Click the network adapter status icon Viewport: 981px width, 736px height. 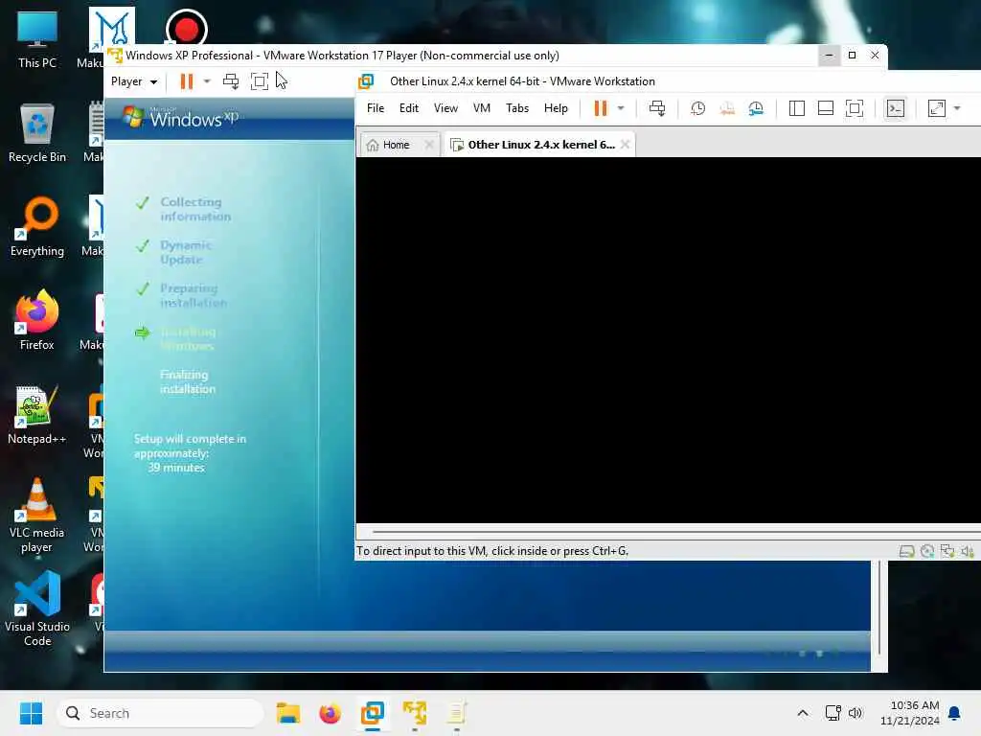pos(947,551)
